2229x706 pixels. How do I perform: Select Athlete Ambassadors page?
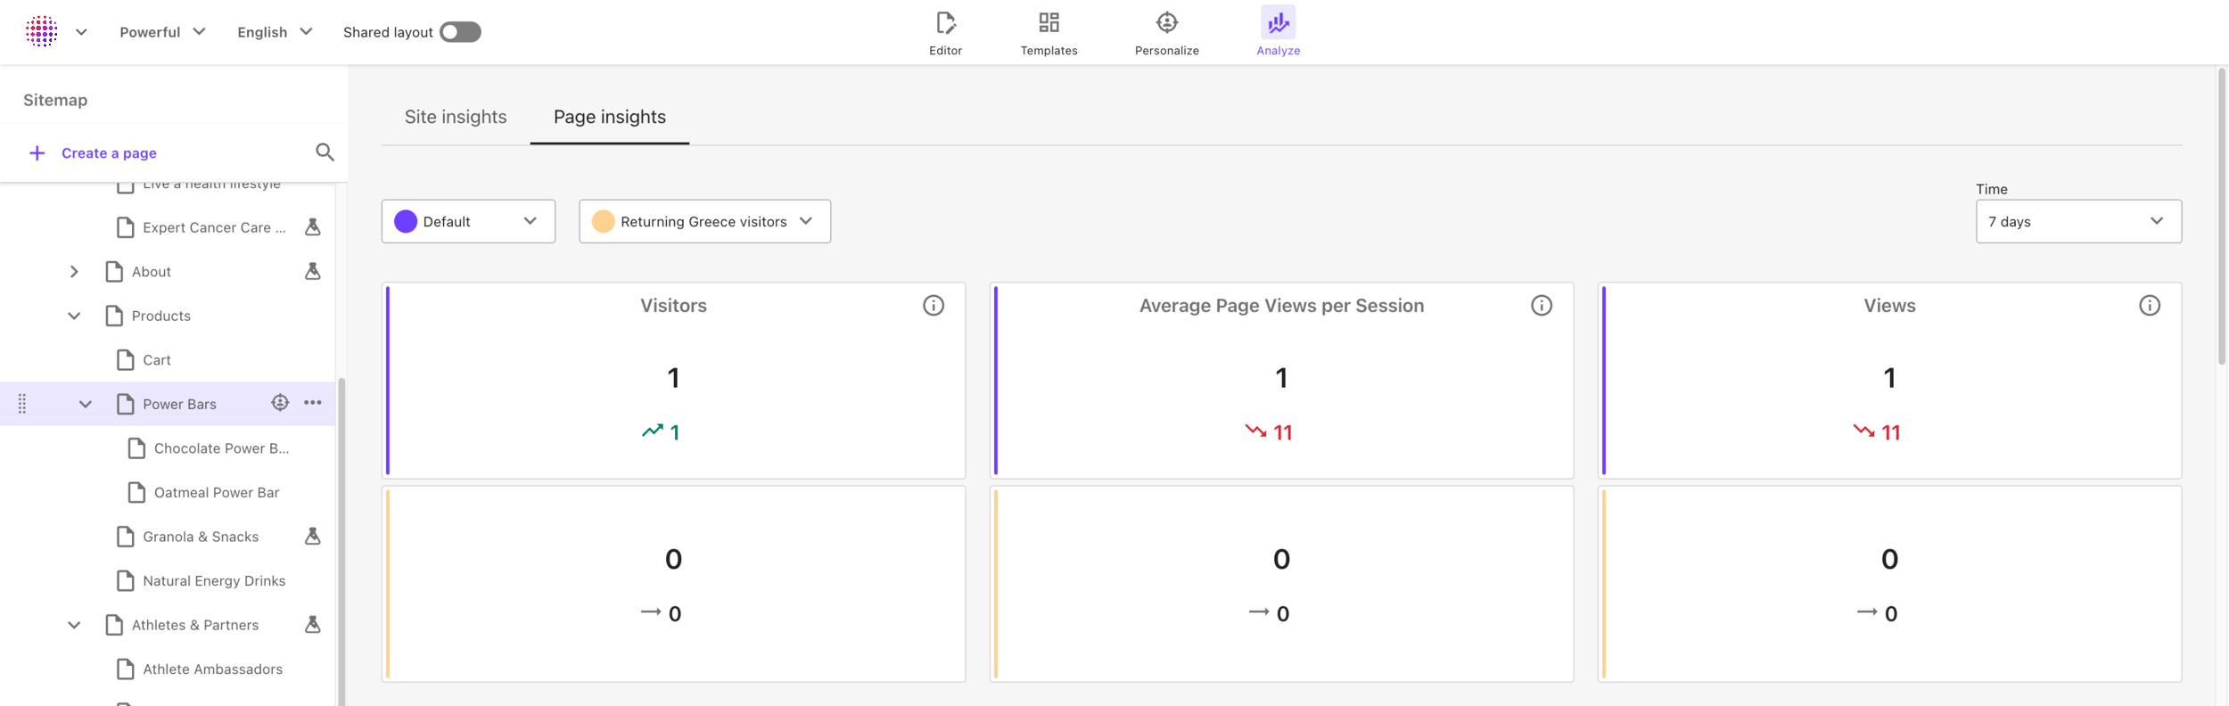click(x=212, y=669)
